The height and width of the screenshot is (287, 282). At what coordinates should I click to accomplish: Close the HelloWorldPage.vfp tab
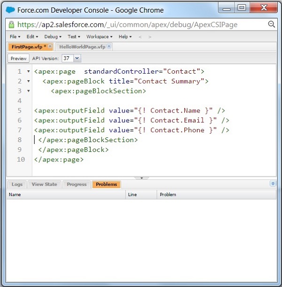point(109,46)
